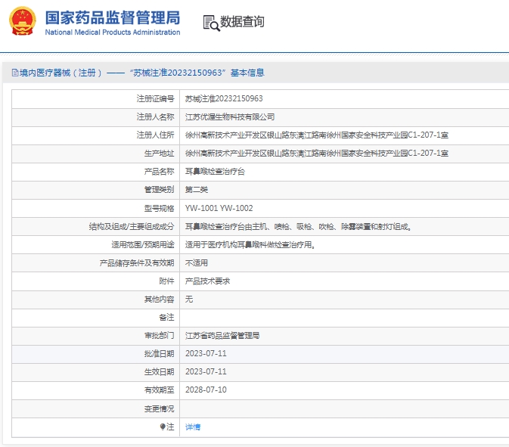Click the 生产地址 label

[x=159, y=154]
